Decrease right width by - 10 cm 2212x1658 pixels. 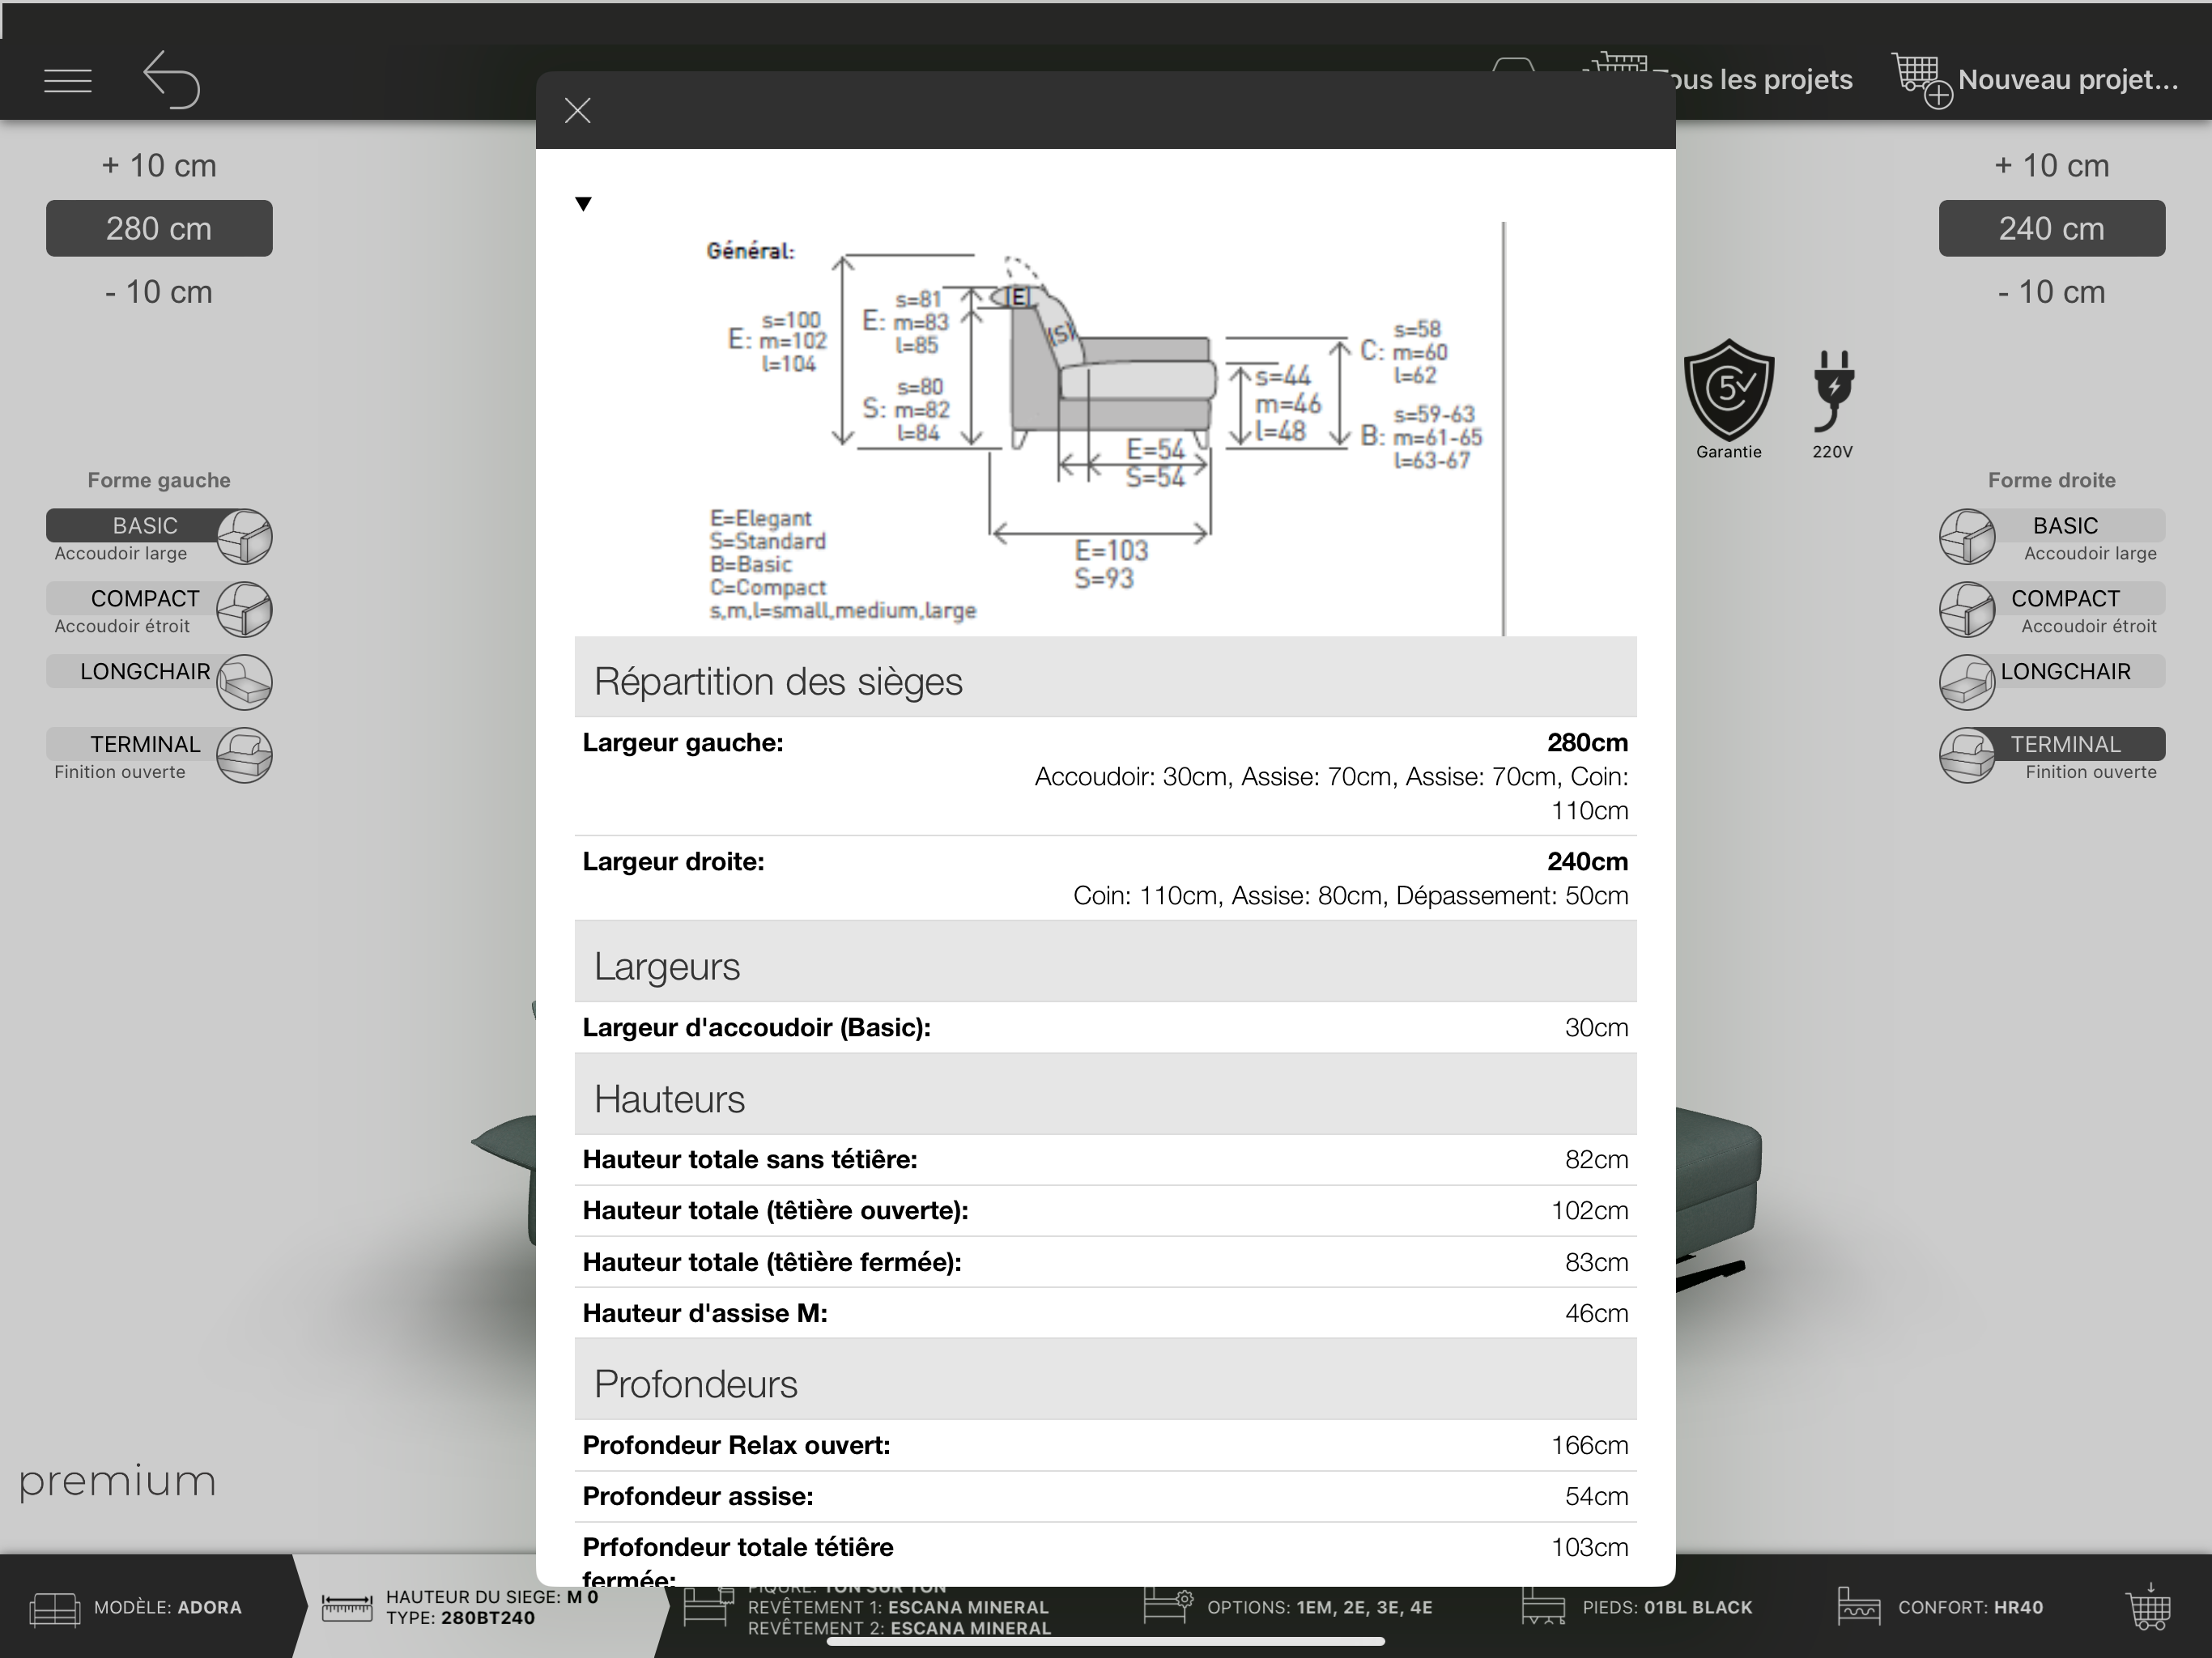coord(2052,292)
